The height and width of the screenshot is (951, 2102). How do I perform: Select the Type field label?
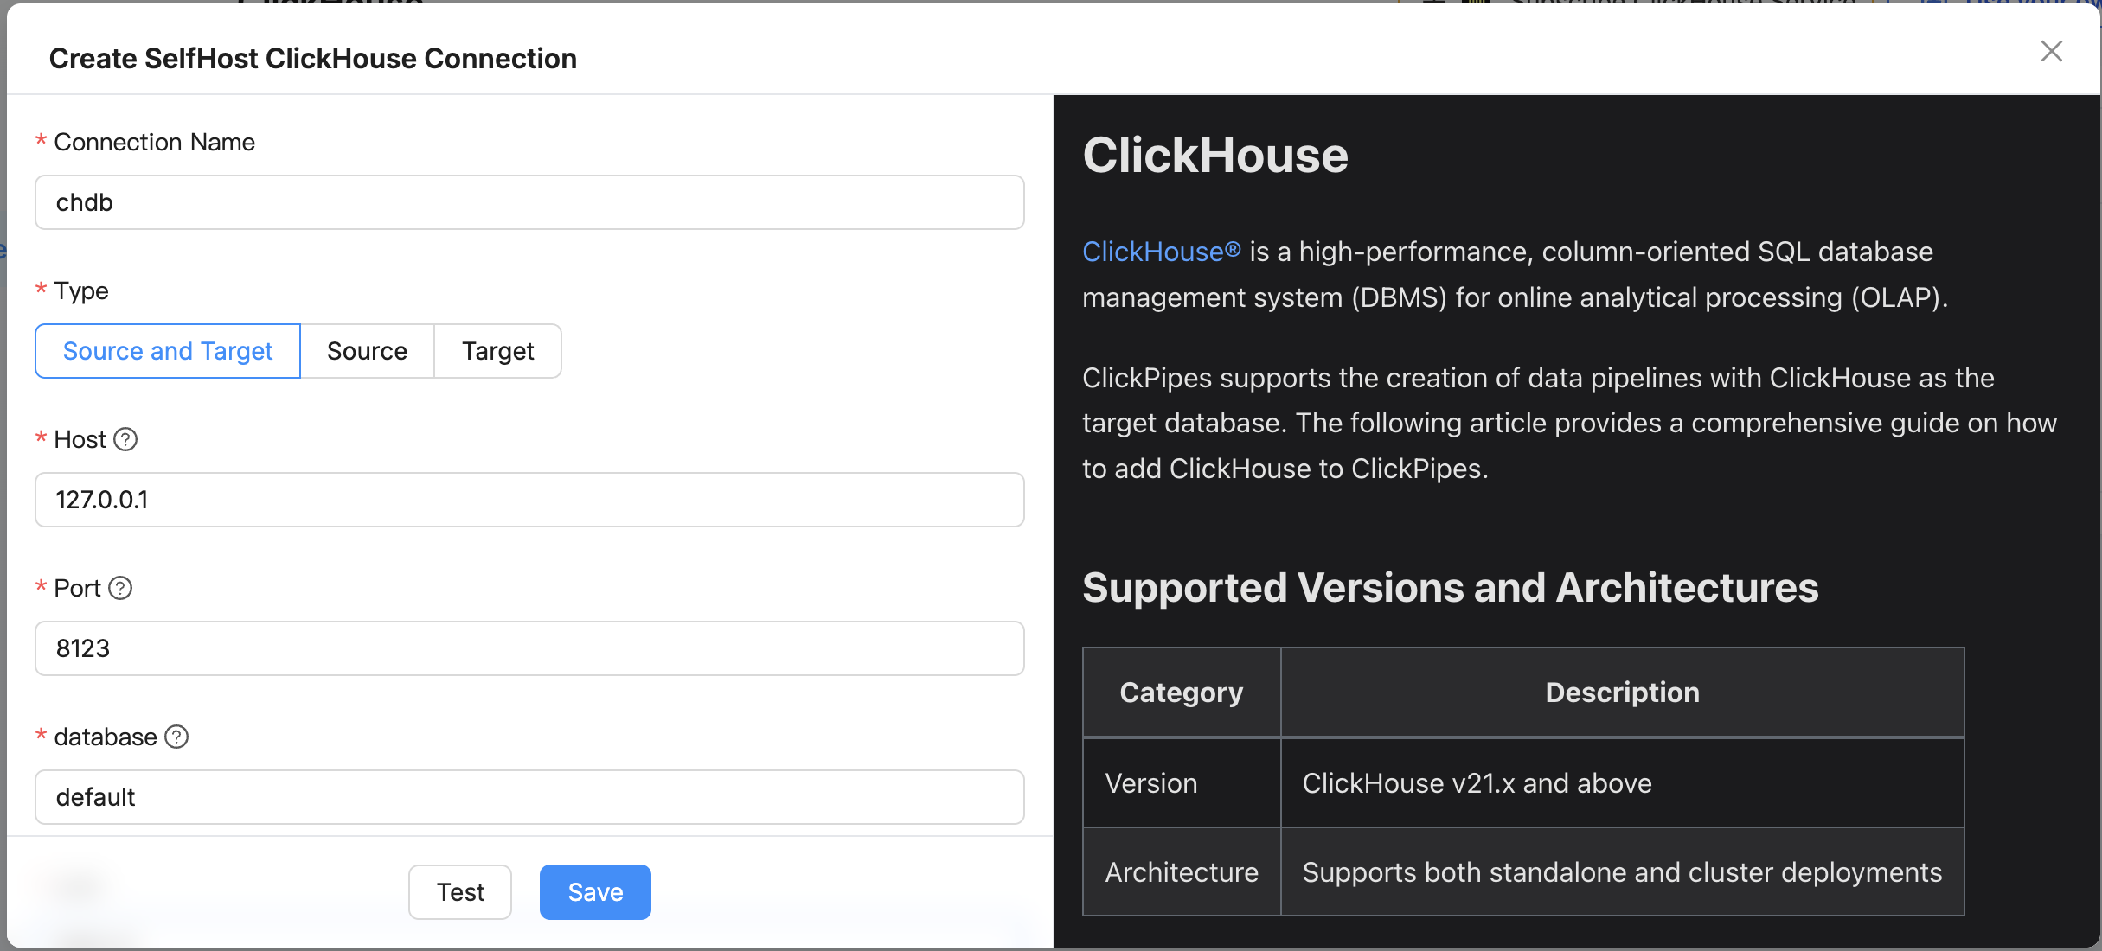tap(81, 291)
